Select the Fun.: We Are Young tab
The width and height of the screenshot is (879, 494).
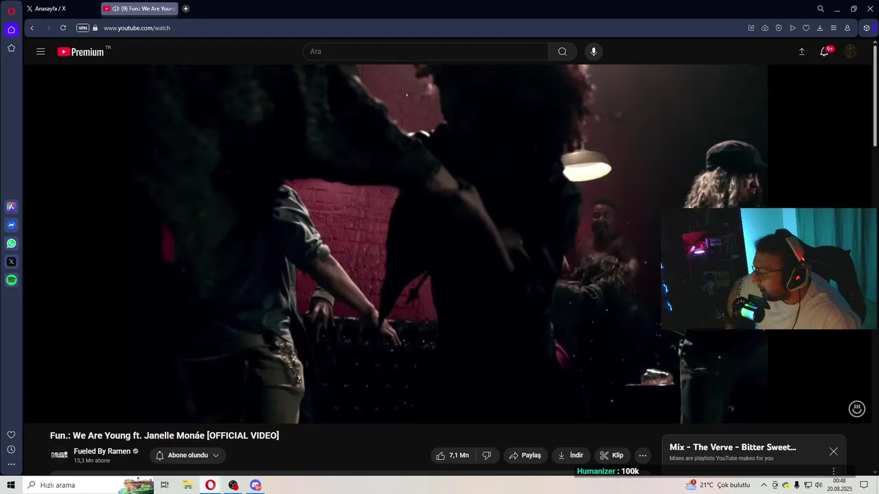coord(139,9)
